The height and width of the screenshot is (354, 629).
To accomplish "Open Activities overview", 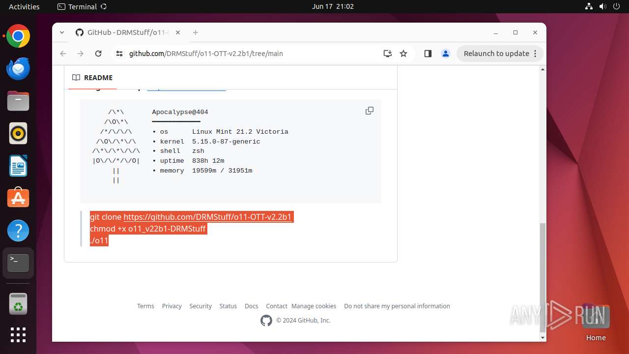I will 24,6.
